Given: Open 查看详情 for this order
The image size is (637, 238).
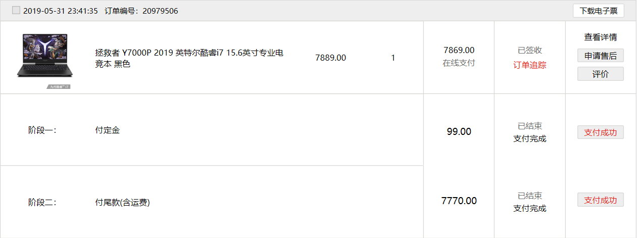Looking at the screenshot, I should pos(601,37).
